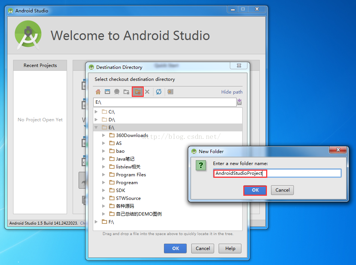Click the Android Studio build version text
This screenshot has width=356, height=265.
(43, 223)
